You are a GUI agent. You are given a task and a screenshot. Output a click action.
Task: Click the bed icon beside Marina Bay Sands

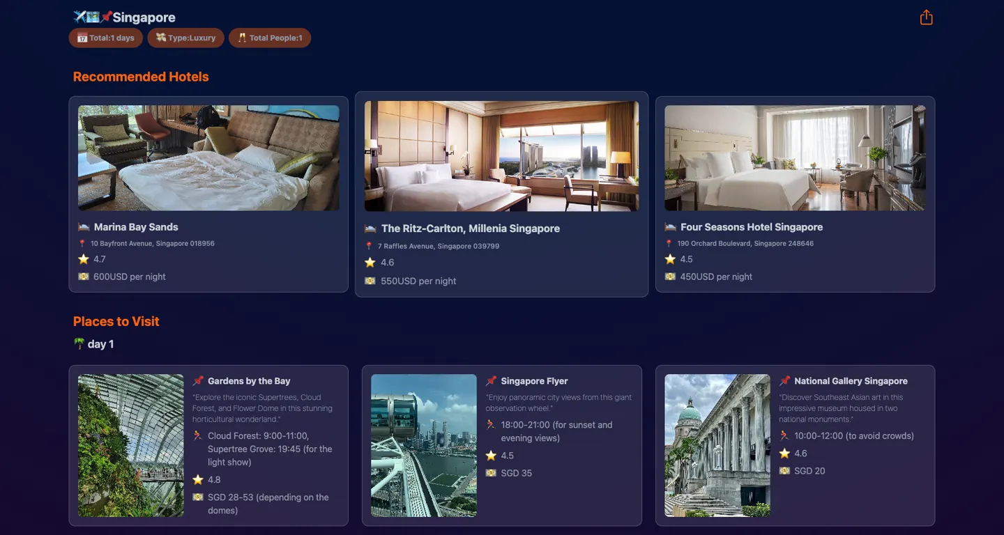click(84, 227)
